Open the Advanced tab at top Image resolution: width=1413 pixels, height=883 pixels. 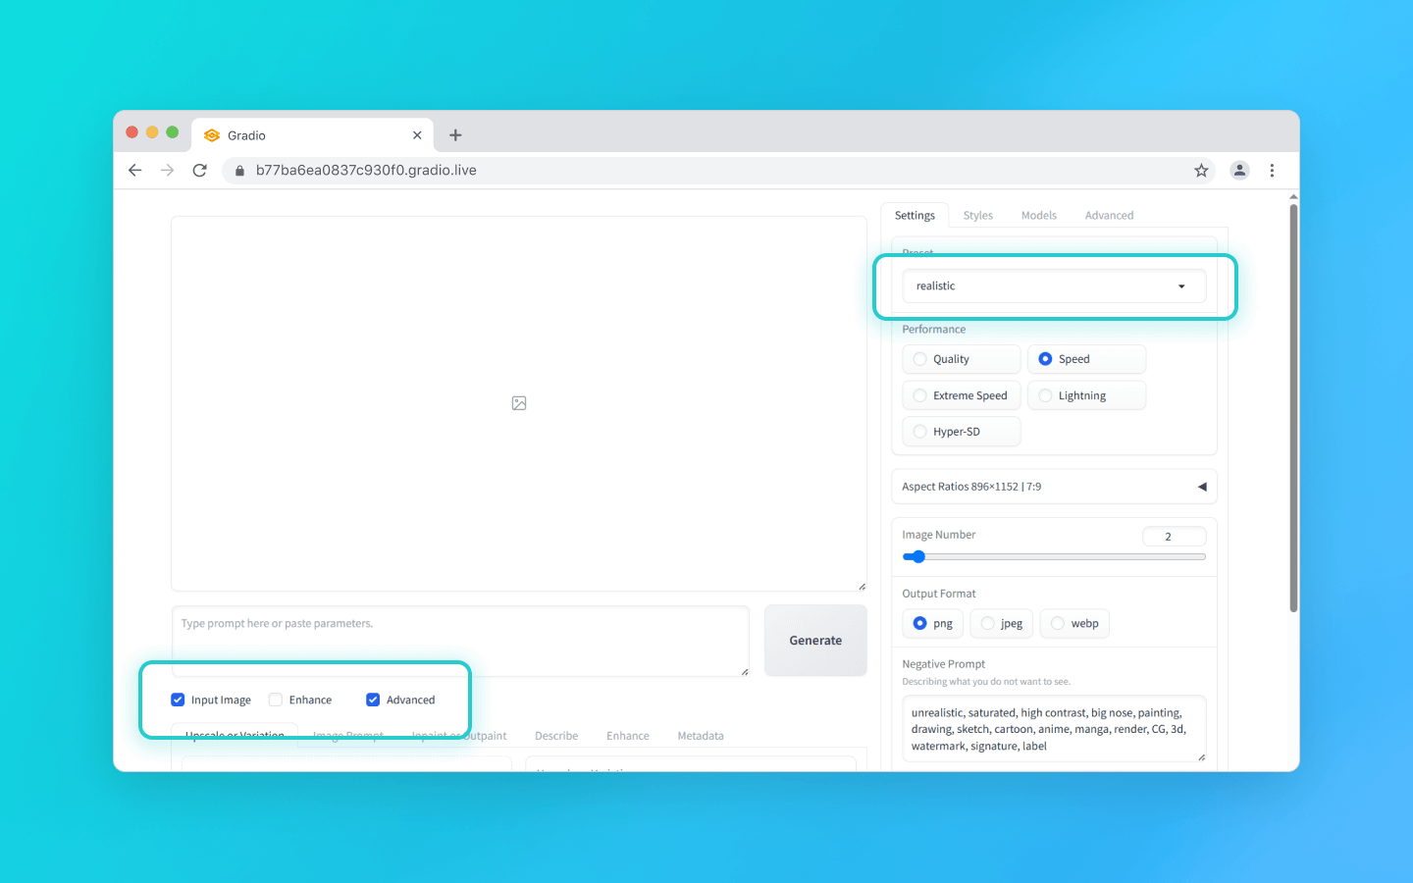coord(1109,216)
